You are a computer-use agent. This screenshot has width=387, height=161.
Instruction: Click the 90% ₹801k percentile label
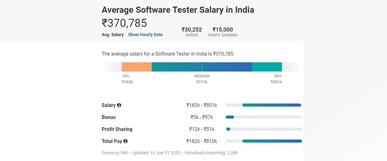(x=276, y=79)
